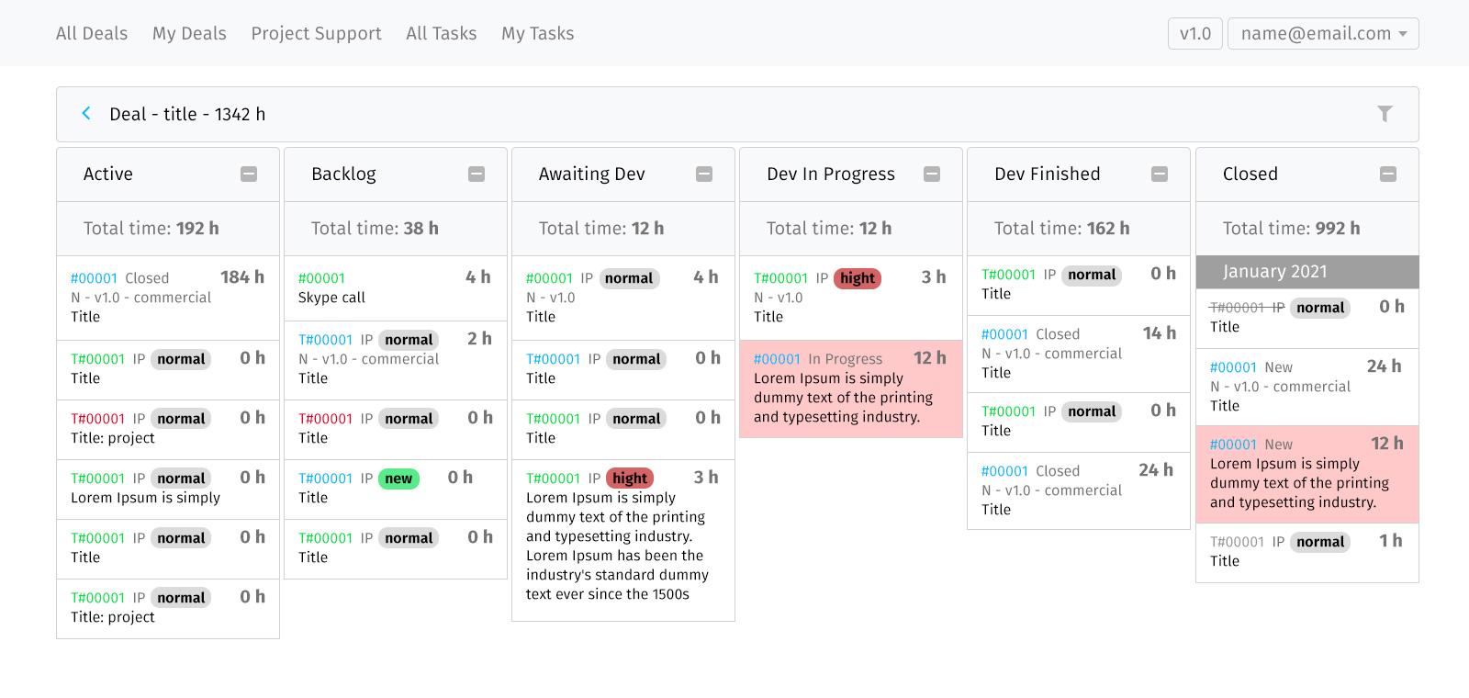Switch to My Tasks tab
The height and width of the screenshot is (698, 1469).
pyautogui.click(x=537, y=34)
